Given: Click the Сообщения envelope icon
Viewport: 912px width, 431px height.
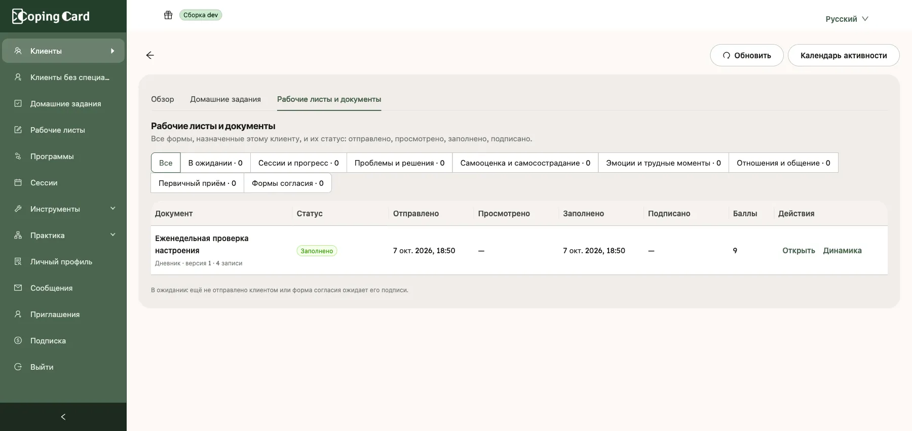Looking at the screenshot, I should [18, 288].
